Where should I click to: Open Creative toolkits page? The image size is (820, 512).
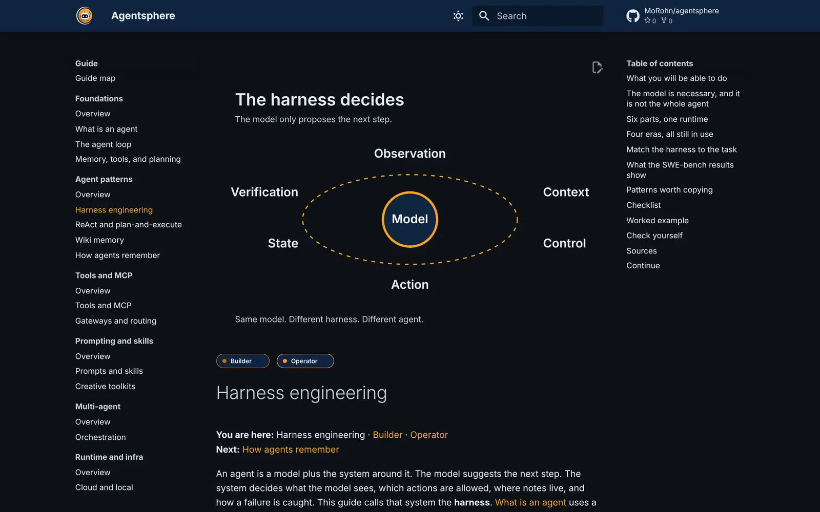[105, 387]
